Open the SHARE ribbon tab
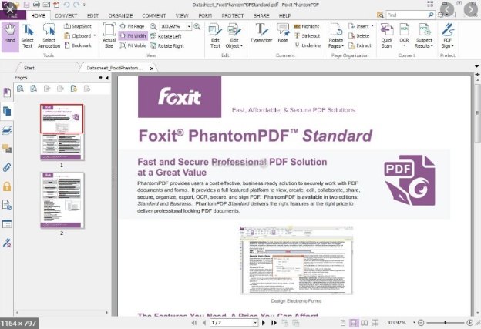Image resolution: width=481 pixels, height=329 pixels. click(x=261, y=15)
